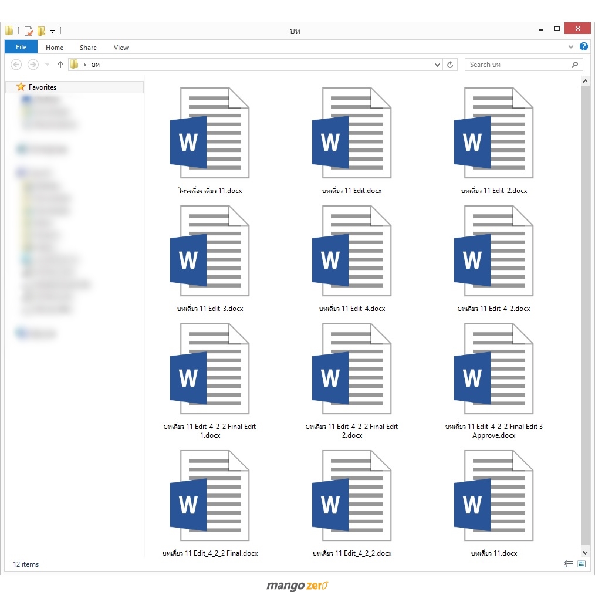Image resolution: width=595 pixels, height=595 pixels.
Task: Click the Back navigation arrow
Action: click(x=16, y=65)
